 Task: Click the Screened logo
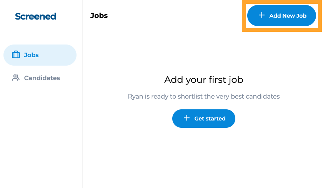36,16
